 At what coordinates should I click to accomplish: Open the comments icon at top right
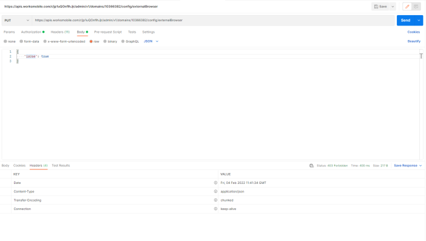pyautogui.click(x=416, y=7)
